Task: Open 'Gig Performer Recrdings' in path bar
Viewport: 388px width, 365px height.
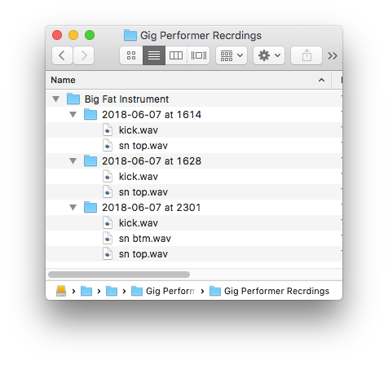Action: 269,291
